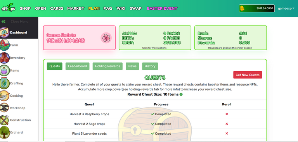298x142 pixels.
Task: Open the Cooking bowl icon
Action: click(x=5, y=96)
